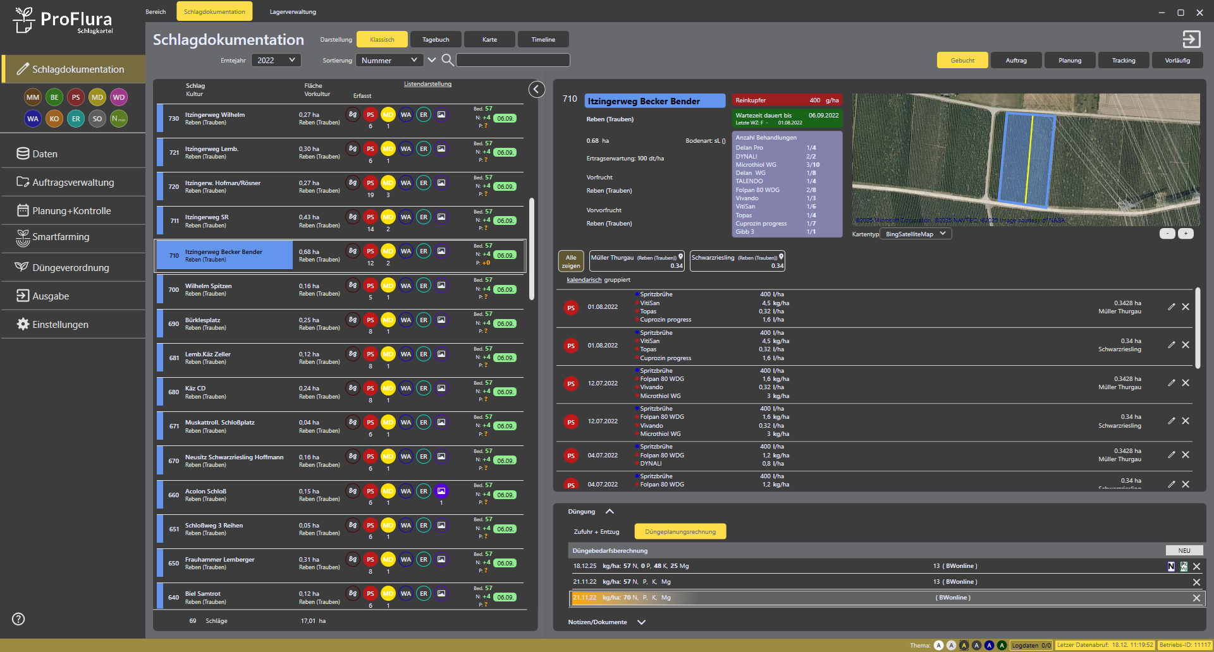Open the Erntejahr 2022 dropdown
This screenshot has width=1214, height=652.
click(276, 61)
